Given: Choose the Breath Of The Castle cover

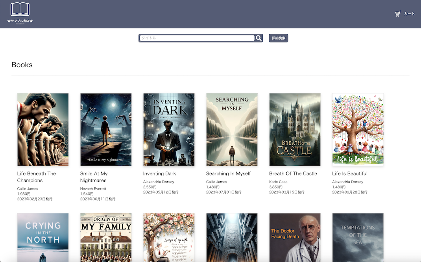Looking at the screenshot, I should tap(295, 129).
